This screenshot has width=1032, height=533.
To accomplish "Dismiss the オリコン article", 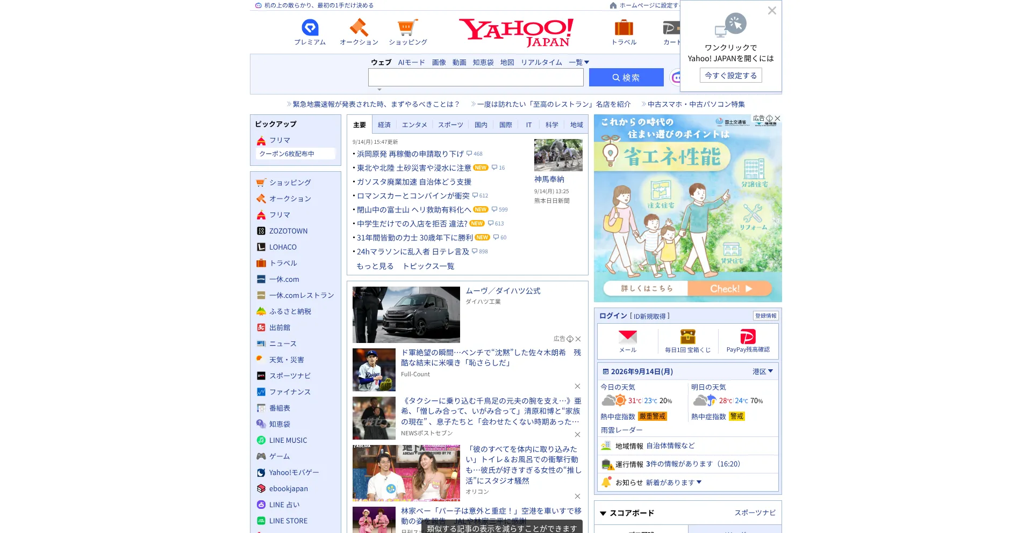I will pyautogui.click(x=577, y=496).
